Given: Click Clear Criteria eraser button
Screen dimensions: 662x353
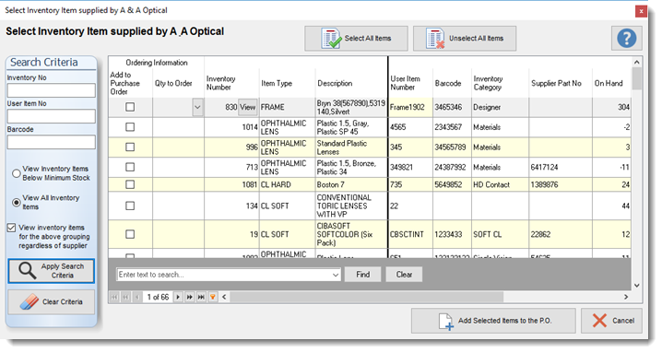Looking at the screenshot, I should [51, 301].
